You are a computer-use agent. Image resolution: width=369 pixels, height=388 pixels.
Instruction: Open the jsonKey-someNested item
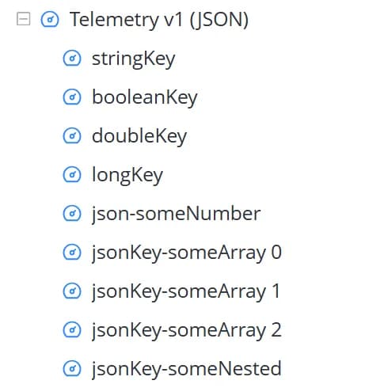[187, 370]
